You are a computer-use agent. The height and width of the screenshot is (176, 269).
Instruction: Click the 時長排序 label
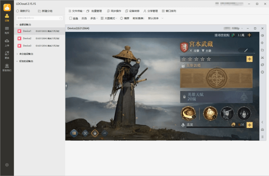138,18
